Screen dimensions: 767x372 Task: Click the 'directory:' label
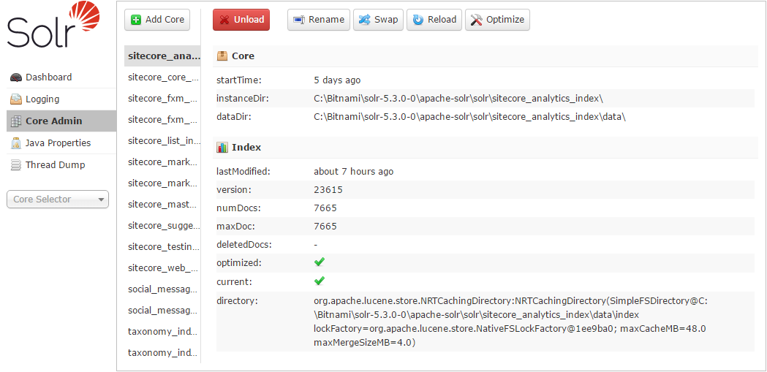237,300
